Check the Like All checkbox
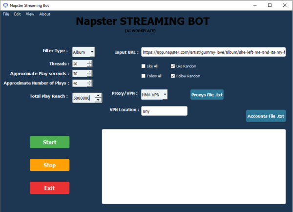The width and height of the screenshot is (293, 212). (x=143, y=66)
